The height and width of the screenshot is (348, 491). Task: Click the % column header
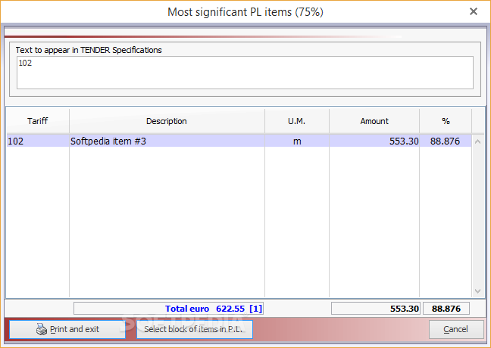(446, 121)
